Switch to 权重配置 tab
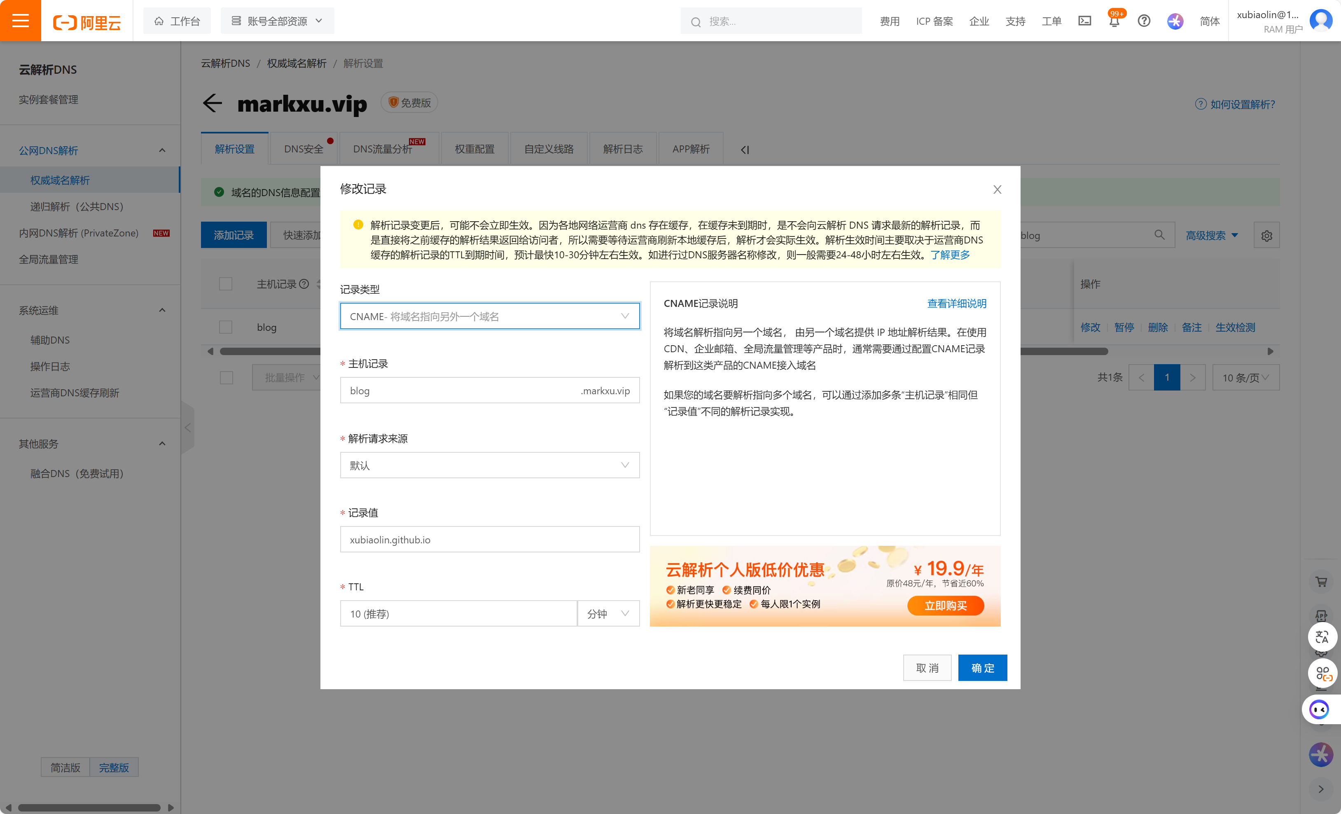Screen dimensions: 1341x814 pyautogui.click(x=474, y=149)
